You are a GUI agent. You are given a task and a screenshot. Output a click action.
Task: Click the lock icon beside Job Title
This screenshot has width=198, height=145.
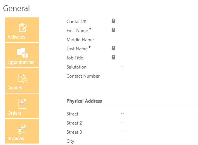(x=113, y=57)
